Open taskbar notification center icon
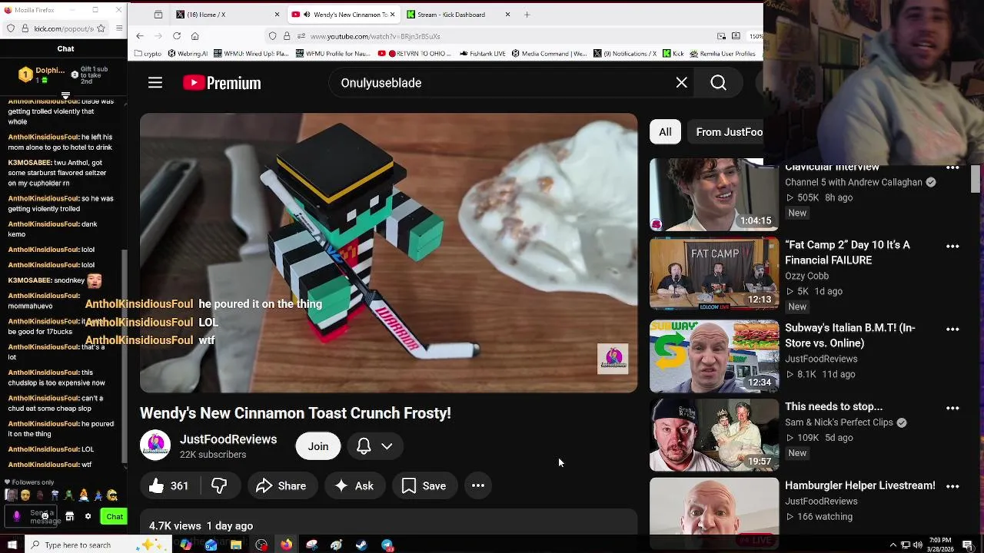The width and height of the screenshot is (984, 553). [x=967, y=545]
